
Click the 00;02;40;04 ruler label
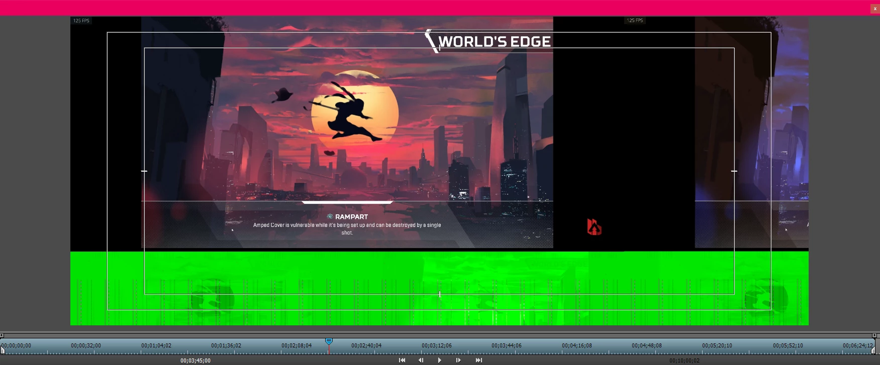366,345
